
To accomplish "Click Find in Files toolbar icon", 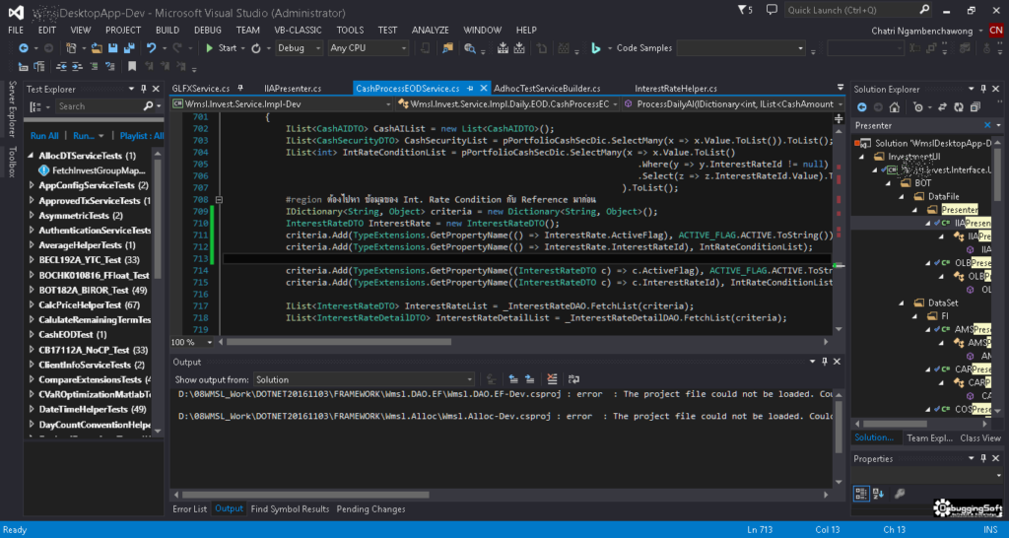I will pyautogui.click(x=447, y=48).
